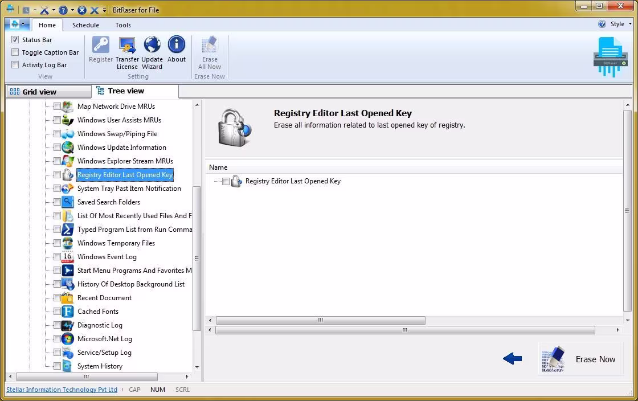
Task: Click the Style help icon
Action: [x=602, y=24]
